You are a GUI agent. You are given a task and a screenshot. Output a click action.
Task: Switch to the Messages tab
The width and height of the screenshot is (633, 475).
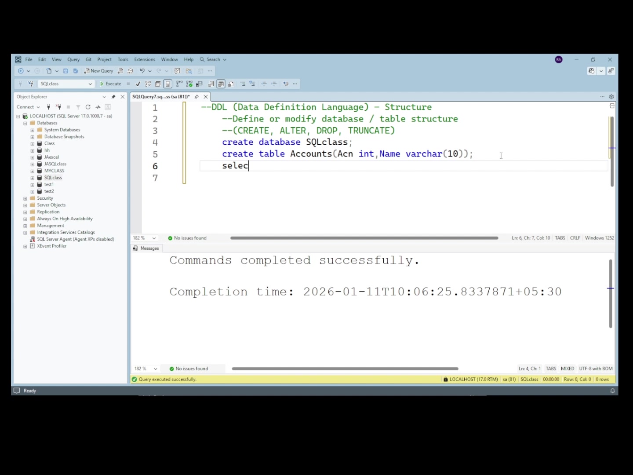[146, 248]
